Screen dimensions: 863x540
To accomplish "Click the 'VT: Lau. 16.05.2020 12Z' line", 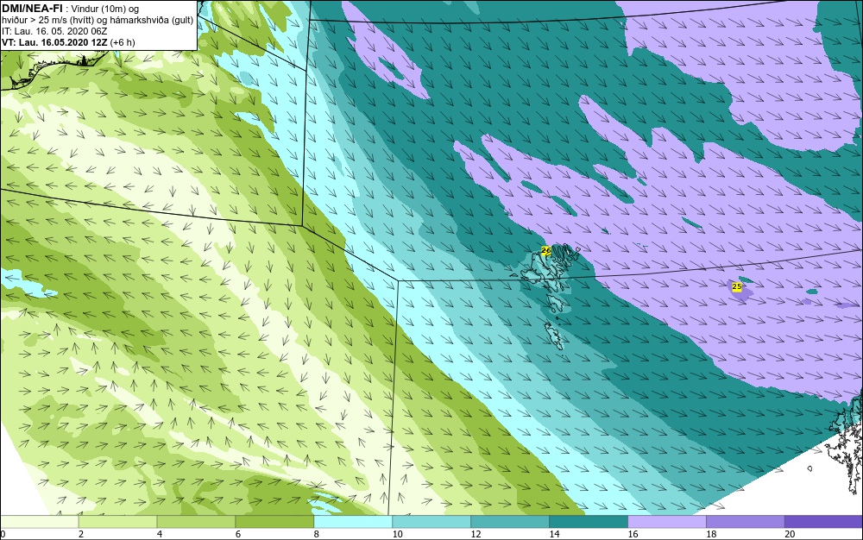I will [x=55, y=42].
